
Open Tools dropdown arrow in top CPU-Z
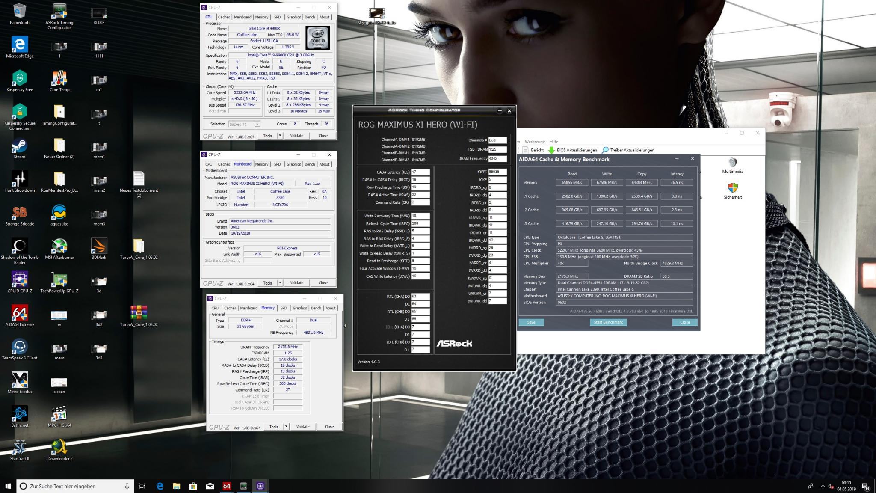point(280,136)
